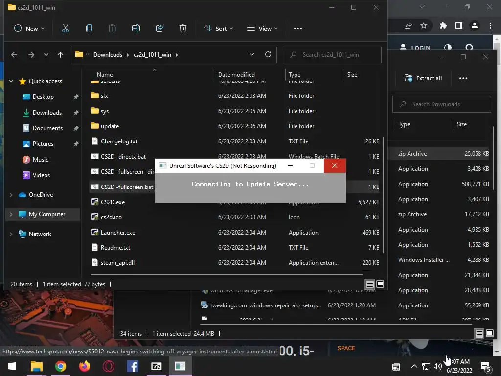This screenshot has width=501, height=376.
Task: Collapse the Quick access tree node
Action: pos(11,81)
